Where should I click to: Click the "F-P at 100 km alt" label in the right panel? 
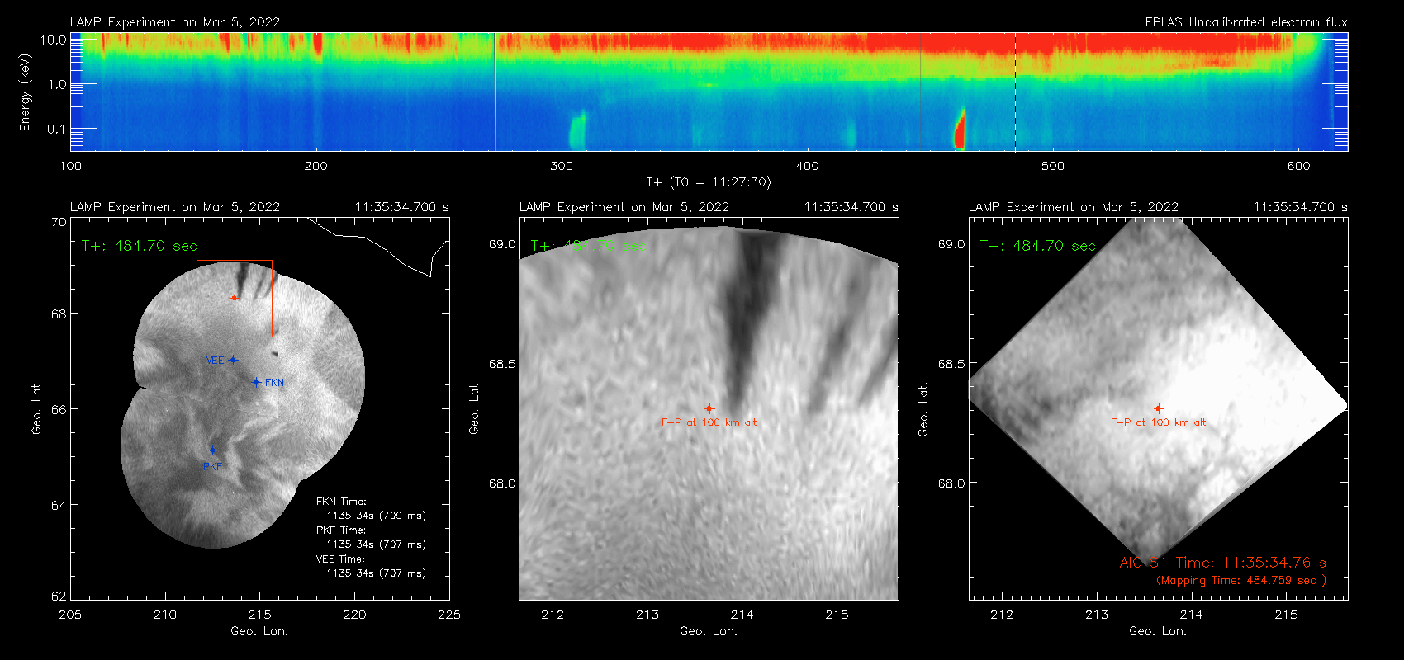tap(1159, 422)
